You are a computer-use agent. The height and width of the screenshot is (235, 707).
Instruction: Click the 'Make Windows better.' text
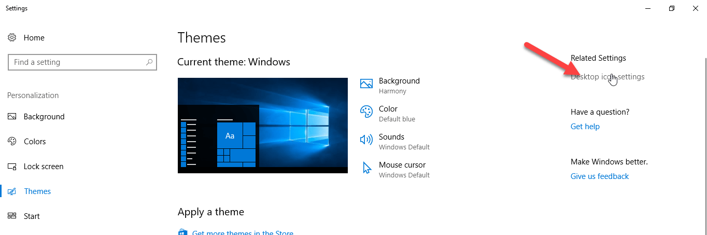click(x=609, y=162)
